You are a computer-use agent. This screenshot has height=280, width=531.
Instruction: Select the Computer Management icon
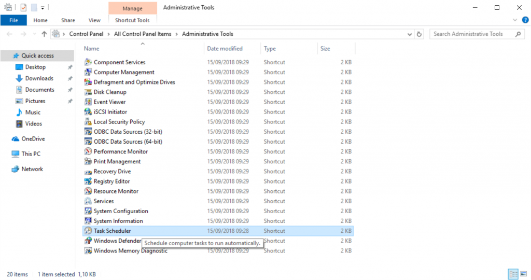click(x=88, y=72)
